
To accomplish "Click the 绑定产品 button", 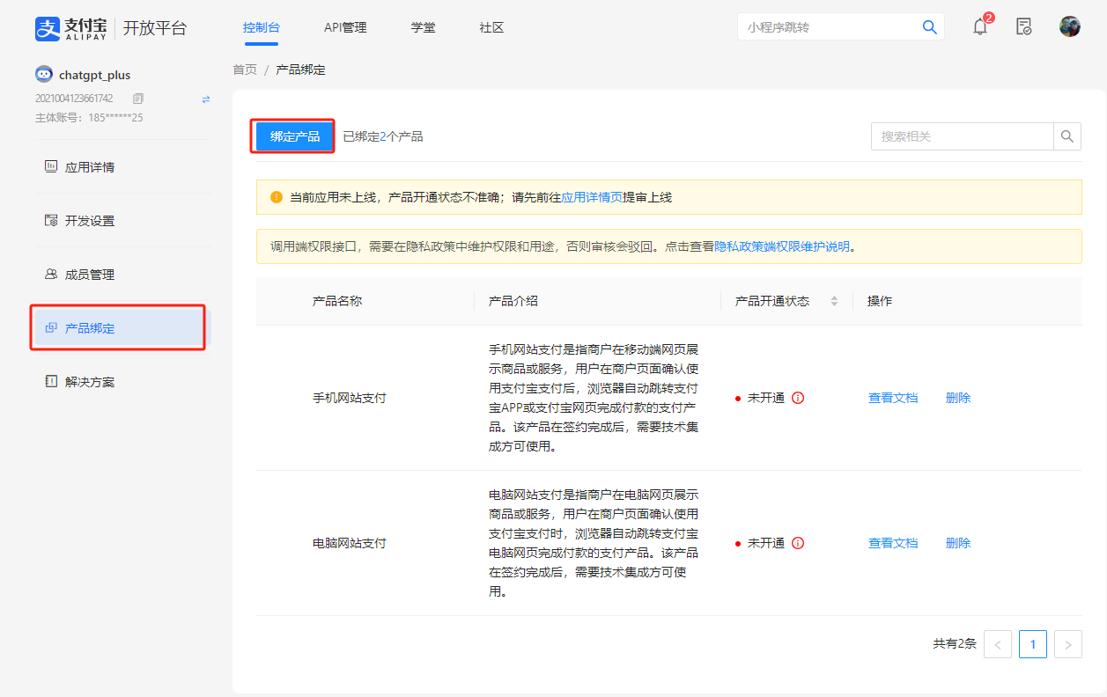I will (x=292, y=136).
